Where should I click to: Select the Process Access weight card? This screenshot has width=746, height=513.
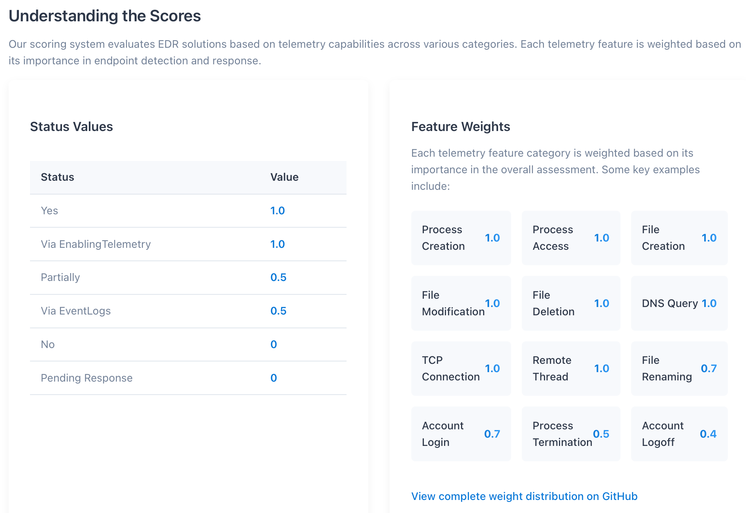571,238
